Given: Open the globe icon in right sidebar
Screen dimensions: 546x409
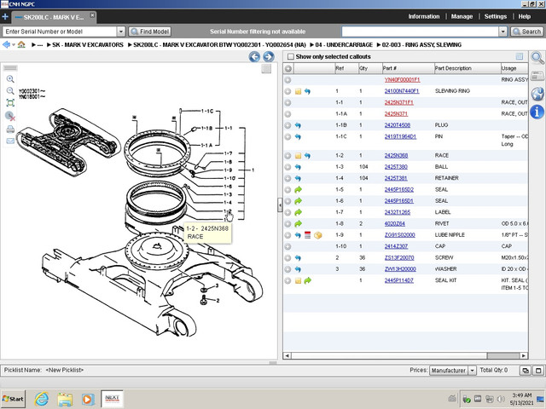Looking at the screenshot, I should pos(537,94).
